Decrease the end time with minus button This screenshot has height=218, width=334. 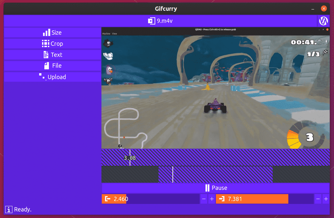[x=318, y=199]
